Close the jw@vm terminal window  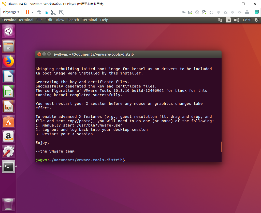pos(39,54)
